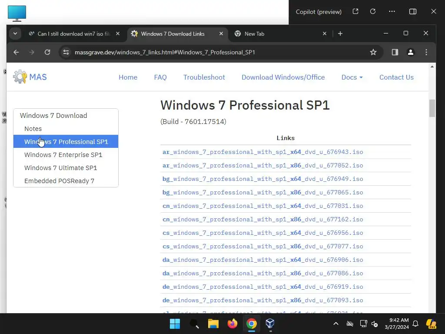Switch to 'Can I still download win7 iso' tab
Viewport: 445px width, 334px height.
[74, 34]
